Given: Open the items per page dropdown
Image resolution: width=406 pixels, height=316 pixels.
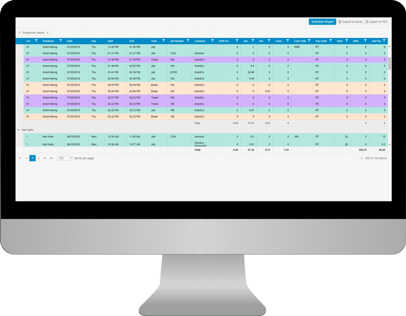Looking at the screenshot, I should coord(65,158).
